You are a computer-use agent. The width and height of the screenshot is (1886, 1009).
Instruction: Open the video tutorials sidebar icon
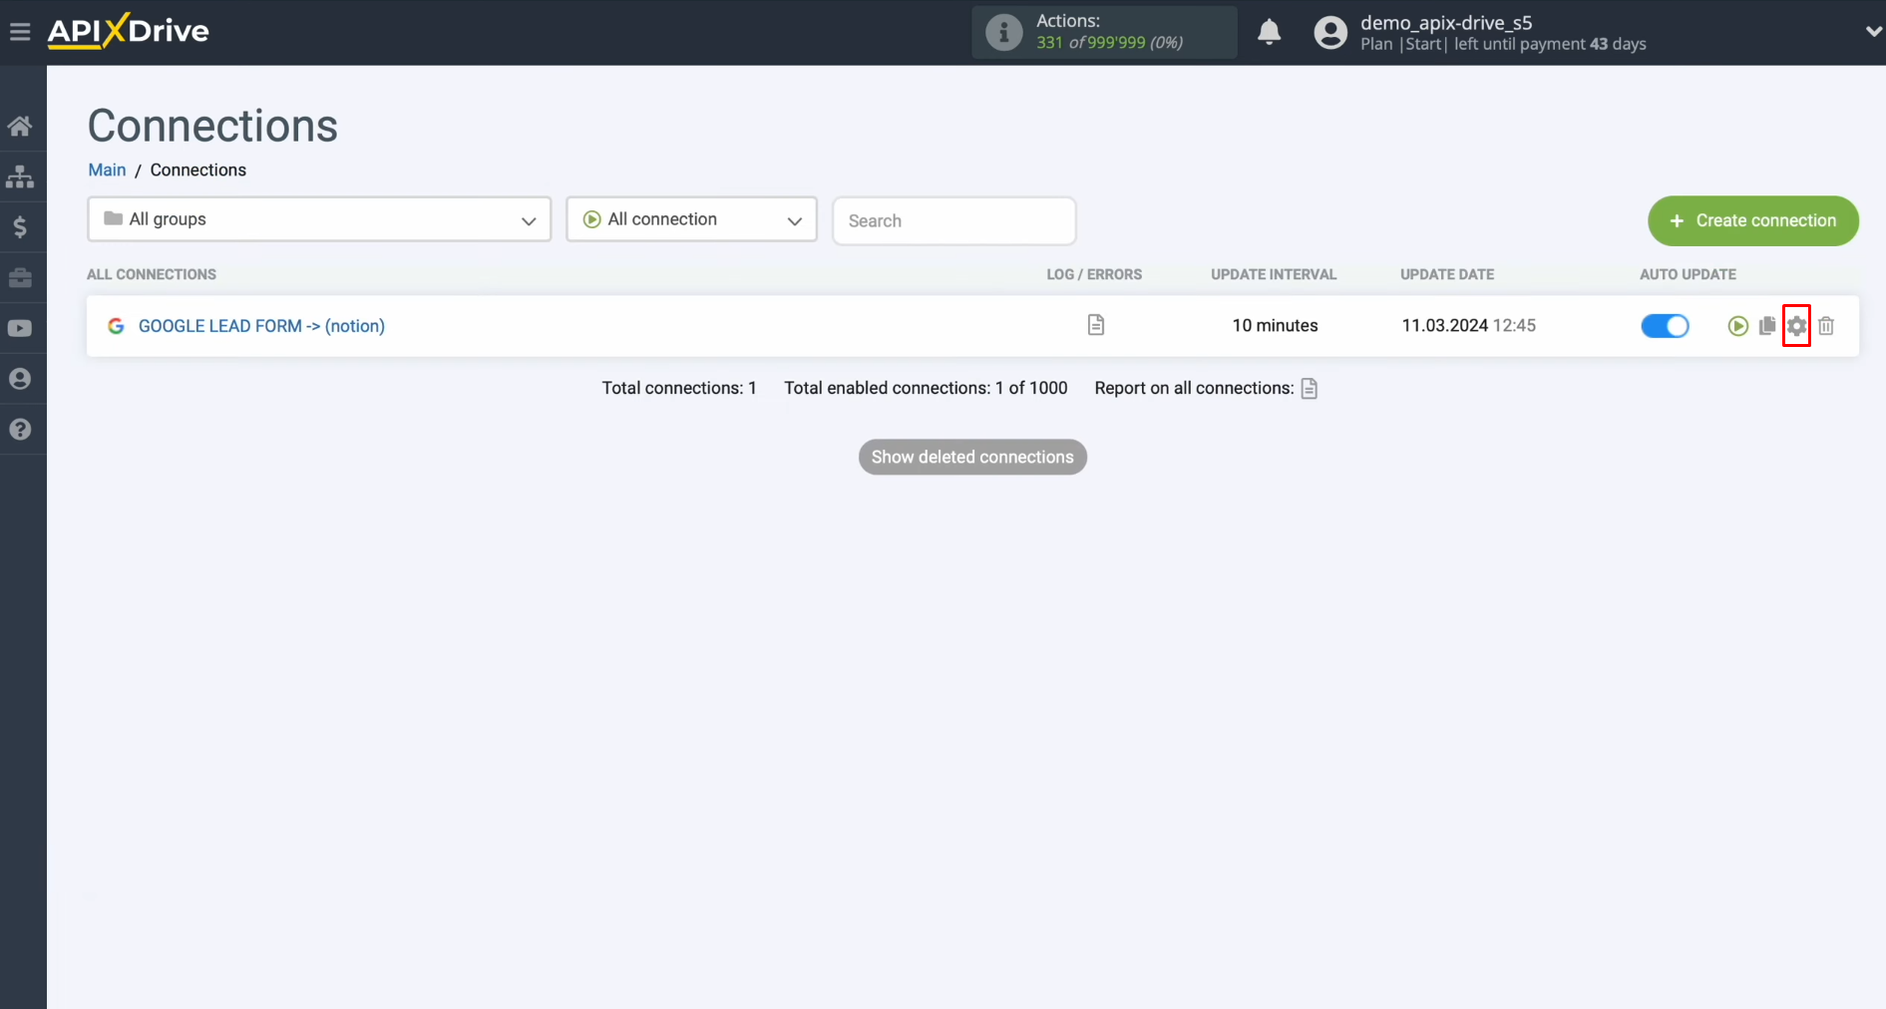click(21, 328)
